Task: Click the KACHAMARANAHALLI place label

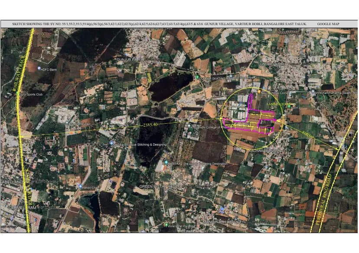Action: click(x=268, y=151)
